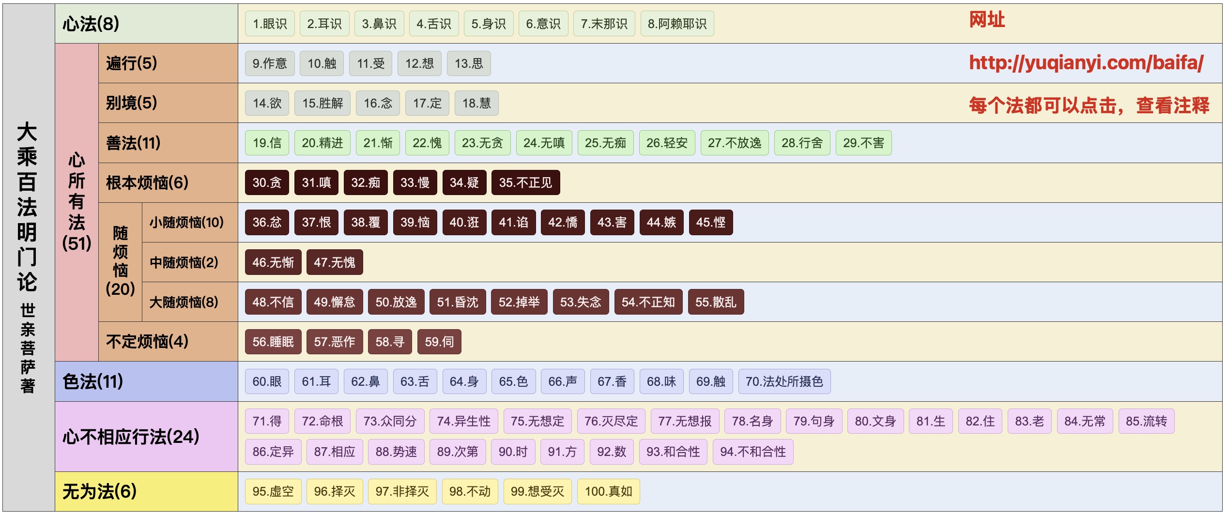Open the 99.想受灭 entry
The image size is (1228, 515).
click(x=537, y=491)
